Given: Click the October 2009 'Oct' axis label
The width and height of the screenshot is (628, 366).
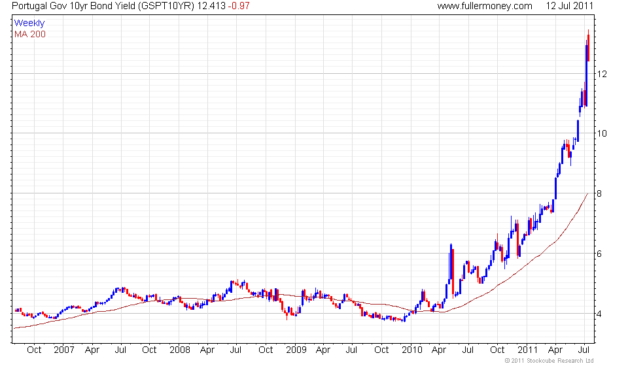Looking at the screenshot, I should click(381, 350).
